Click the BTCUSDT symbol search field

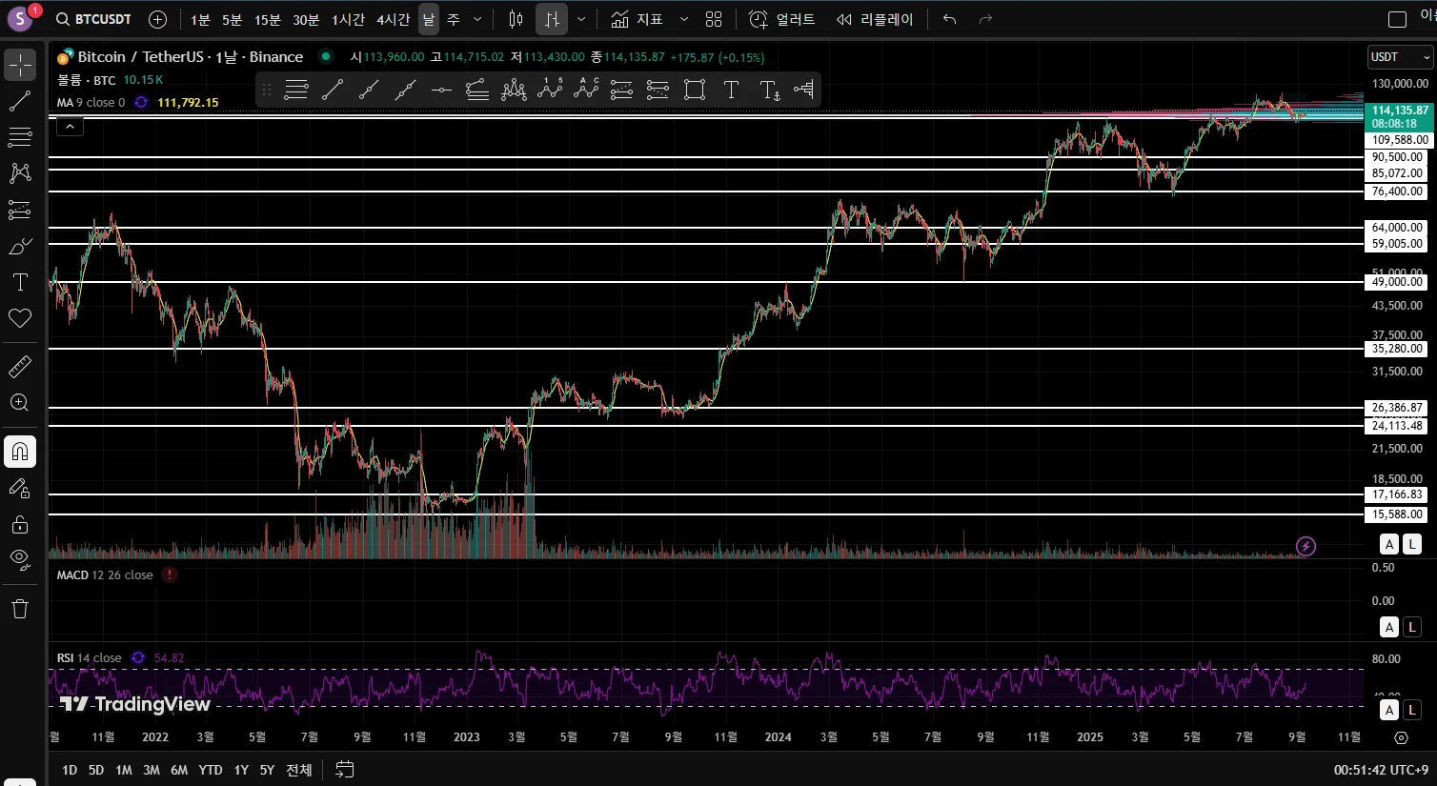pyautogui.click(x=93, y=19)
